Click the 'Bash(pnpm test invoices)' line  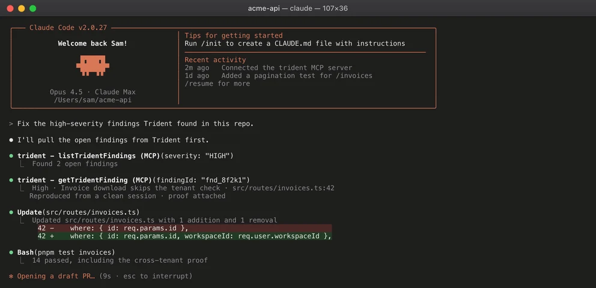click(66, 253)
